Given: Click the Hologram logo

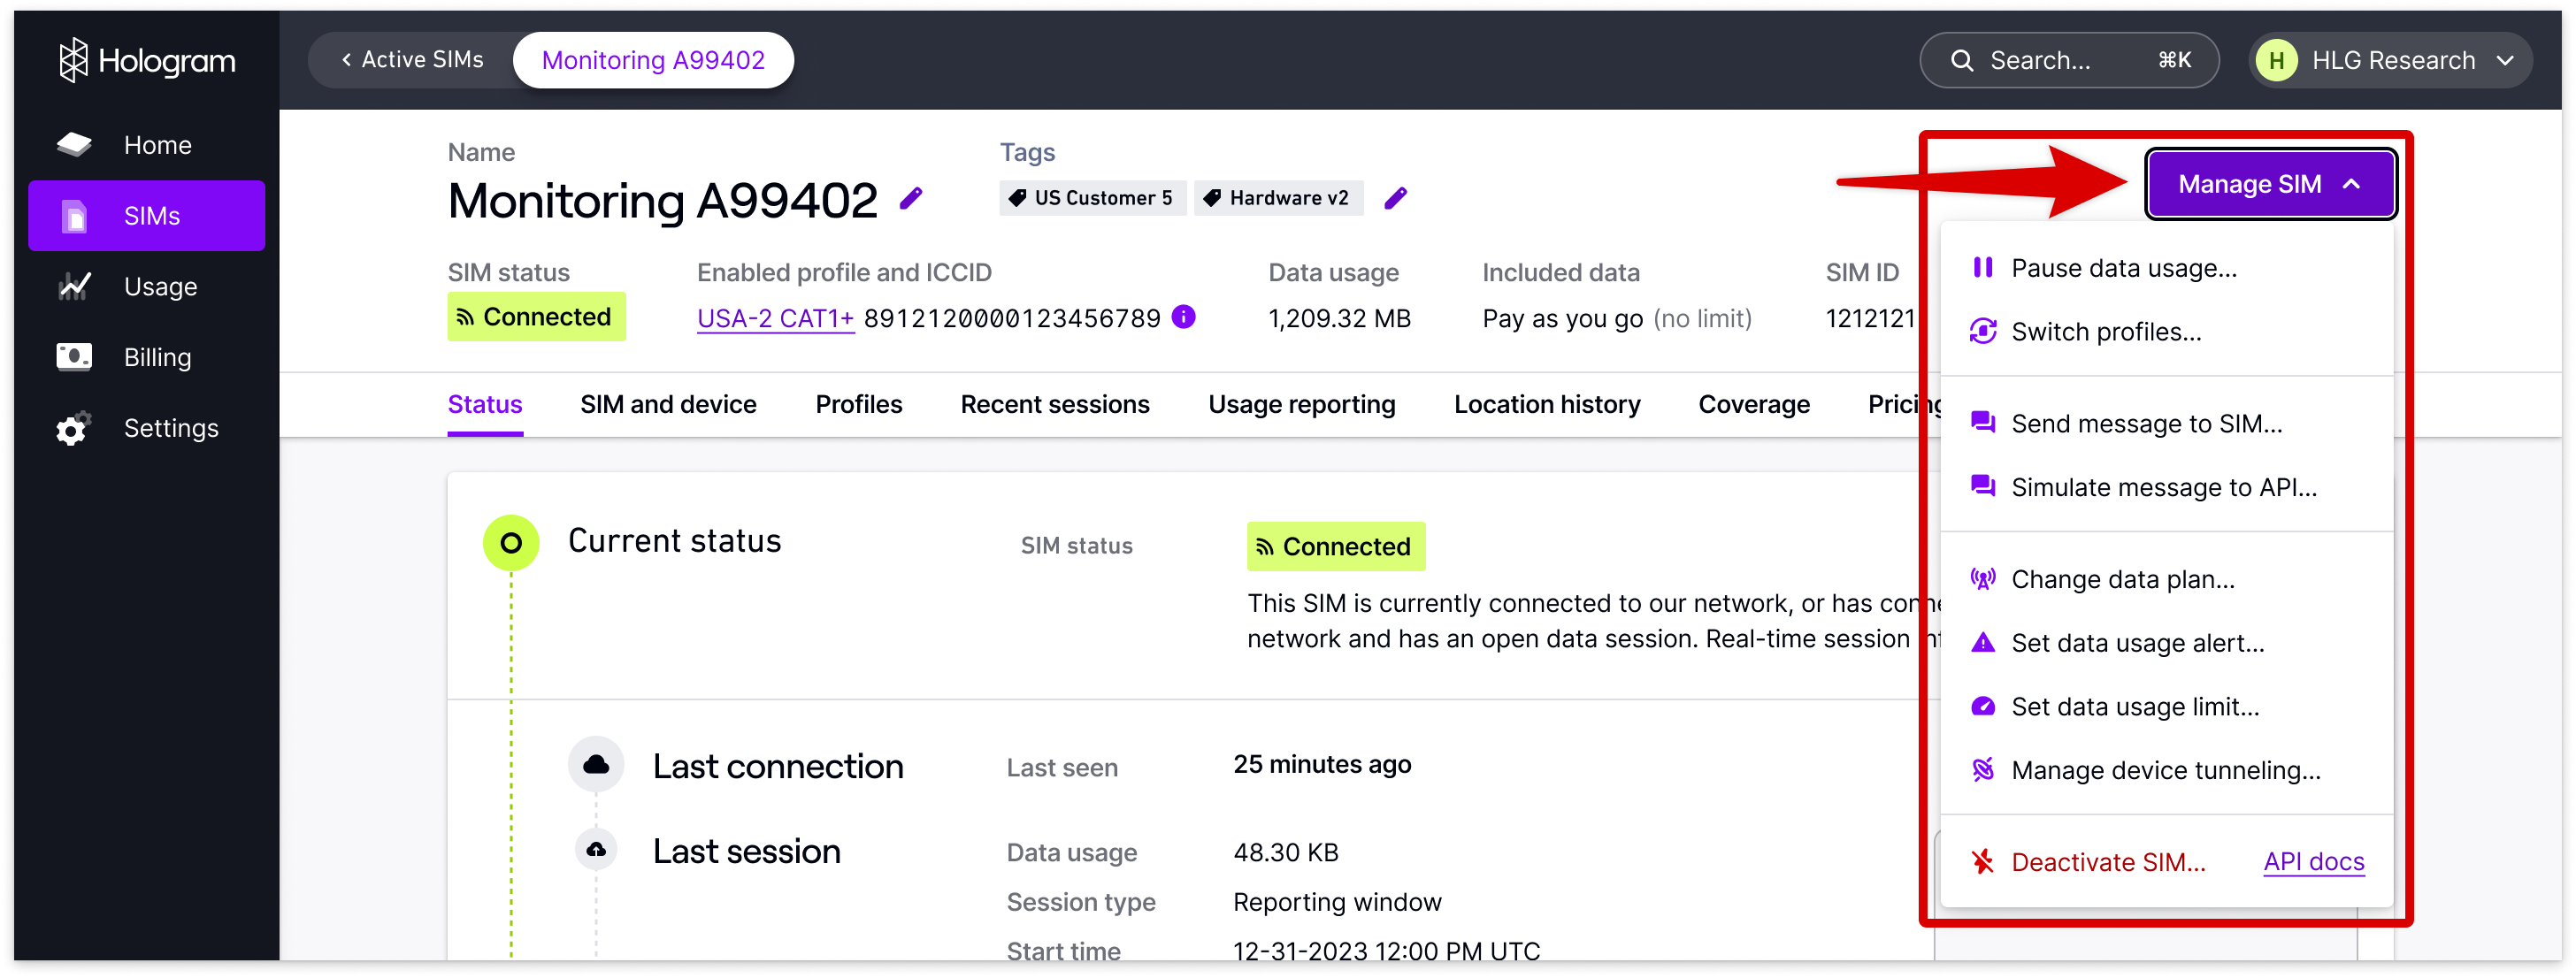Looking at the screenshot, I should tap(147, 61).
